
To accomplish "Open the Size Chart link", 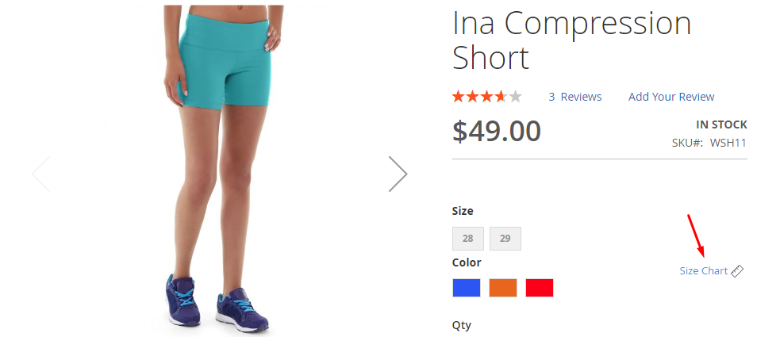I will 703,271.
